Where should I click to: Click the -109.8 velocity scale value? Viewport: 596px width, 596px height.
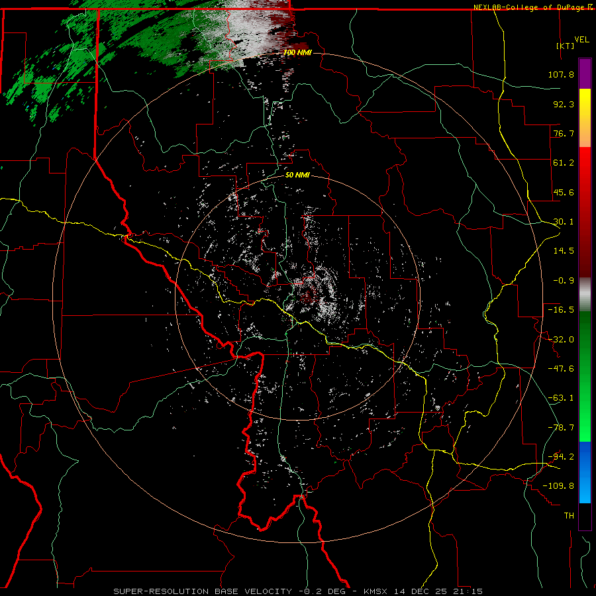pos(558,486)
